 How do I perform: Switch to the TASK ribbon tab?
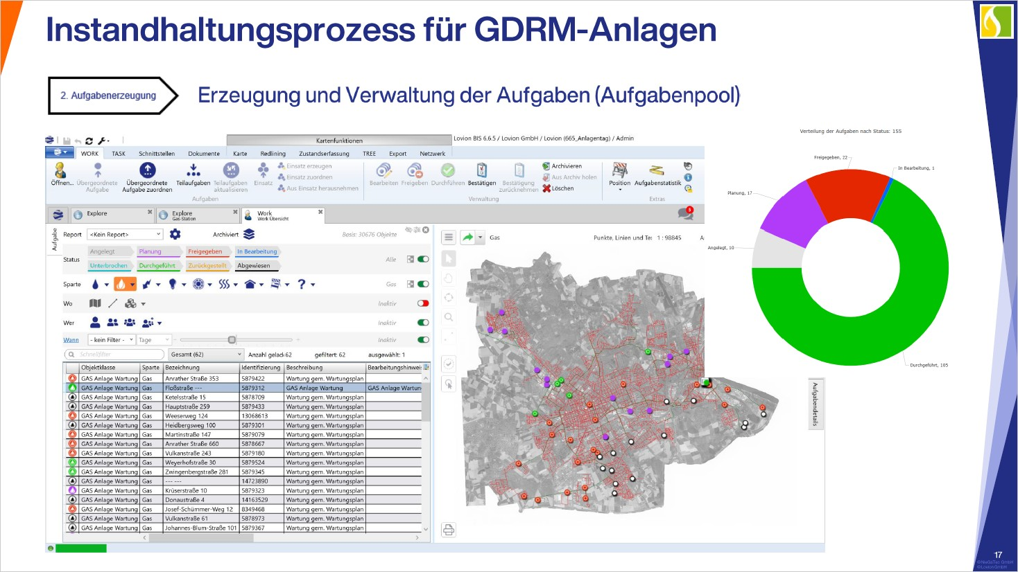click(x=119, y=154)
